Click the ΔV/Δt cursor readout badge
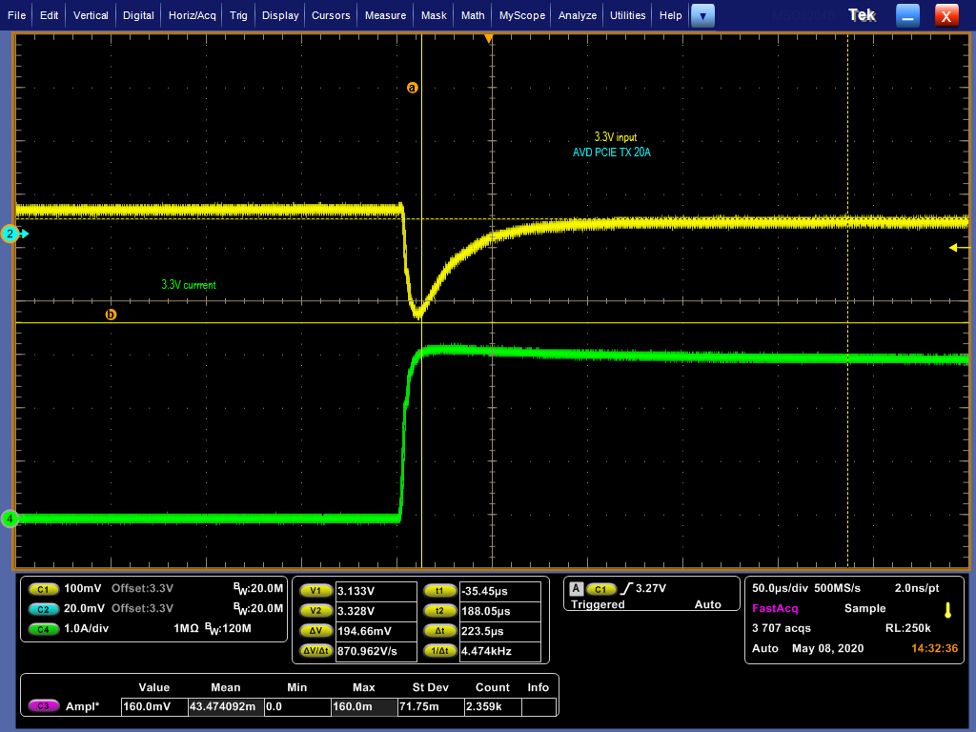The image size is (976, 732). pos(316,651)
